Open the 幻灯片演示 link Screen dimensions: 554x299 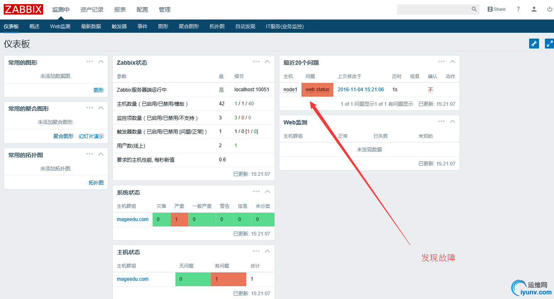pos(91,136)
